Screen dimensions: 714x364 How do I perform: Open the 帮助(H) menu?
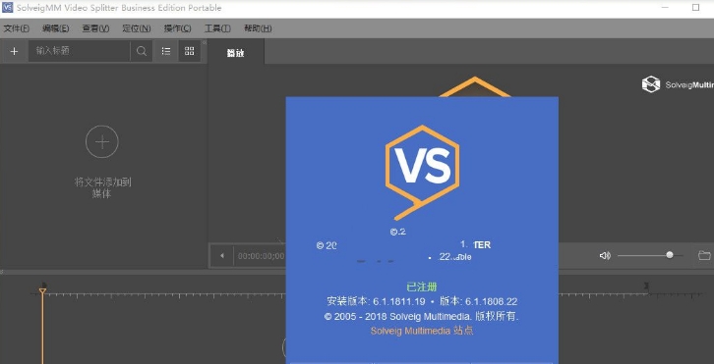(x=258, y=28)
